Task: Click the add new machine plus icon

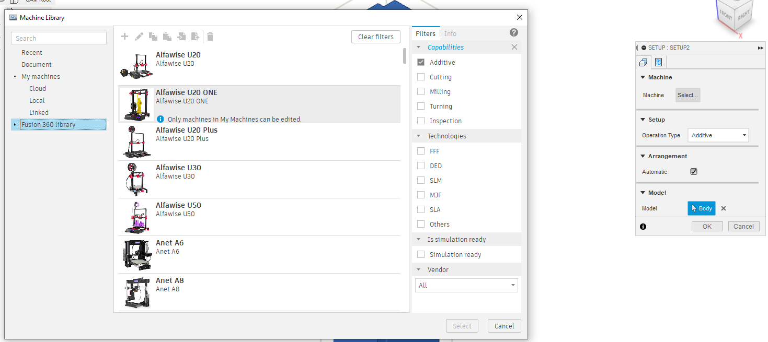Action: coord(124,37)
